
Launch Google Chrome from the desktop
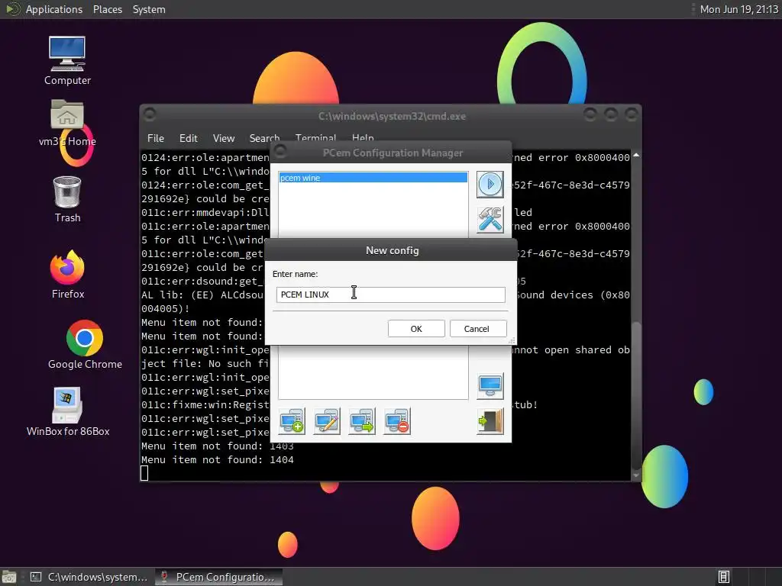[85, 344]
